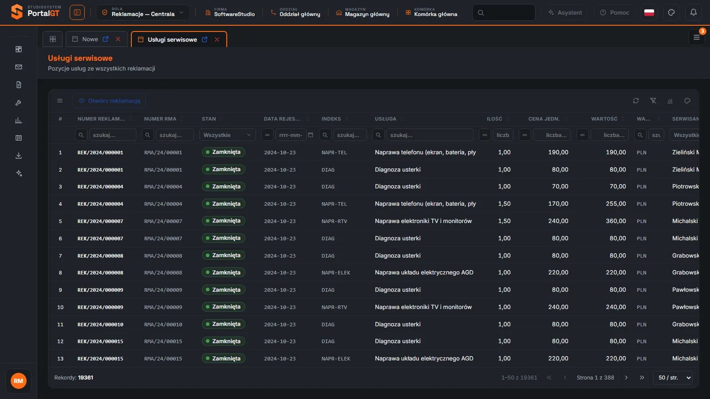Open the Cena jedn. comparison operator selector
Viewport: 710px width, 399px height.
(x=525, y=135)
